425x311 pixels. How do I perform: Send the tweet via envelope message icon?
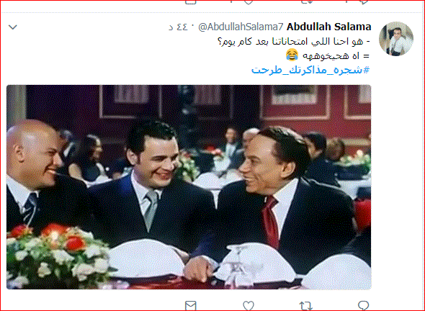pos(191,306)
